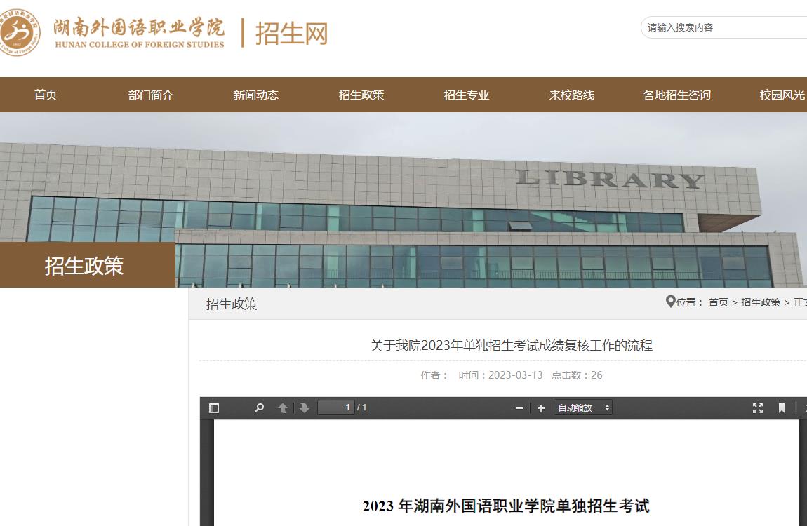The image size is (807, 526).
Task: Click the PDF page number field
Action: pyautogui.click(x=336, y=407)
